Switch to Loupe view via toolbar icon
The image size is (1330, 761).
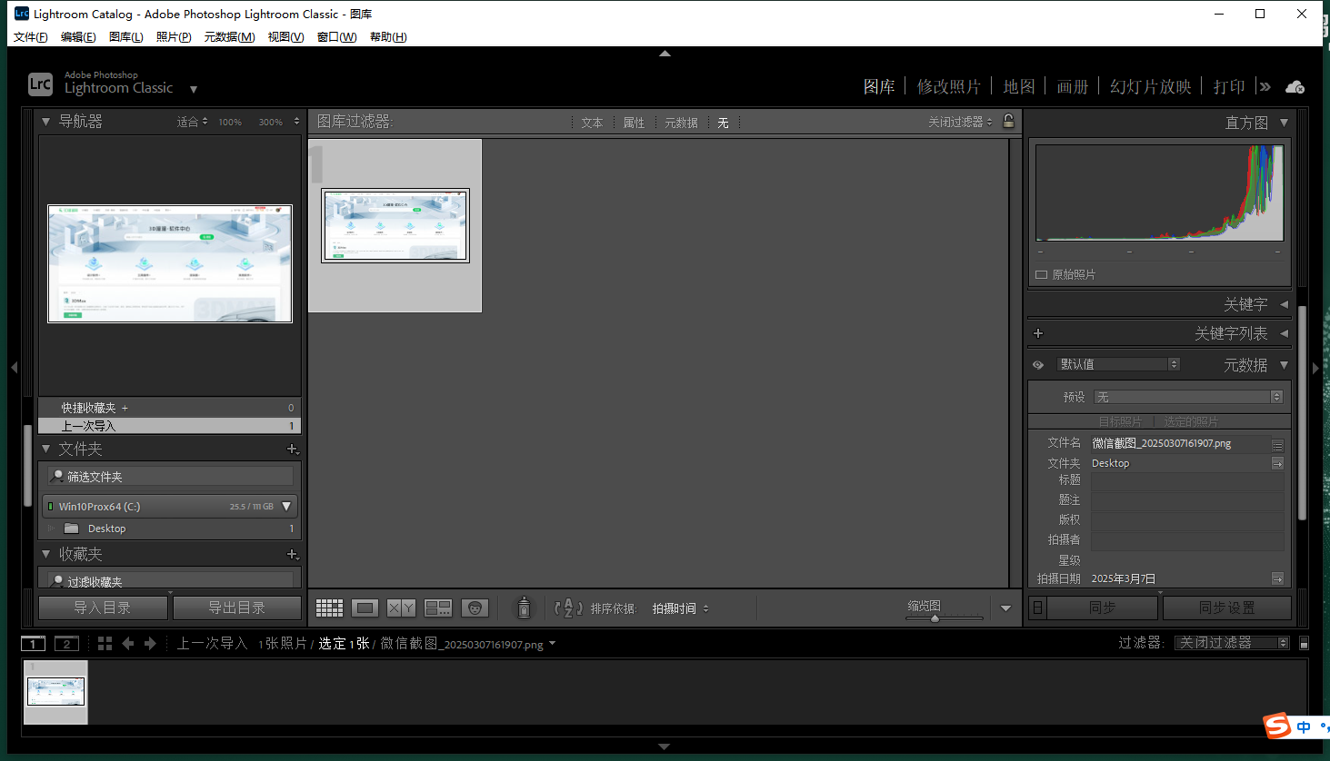pyautogui.click(x=365, y=608)
